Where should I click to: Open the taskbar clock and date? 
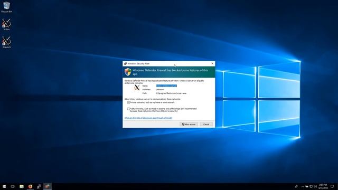[x=323, y=186]
